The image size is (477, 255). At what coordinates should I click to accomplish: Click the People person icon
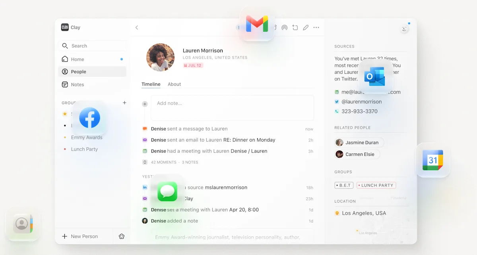coord(65,72)
